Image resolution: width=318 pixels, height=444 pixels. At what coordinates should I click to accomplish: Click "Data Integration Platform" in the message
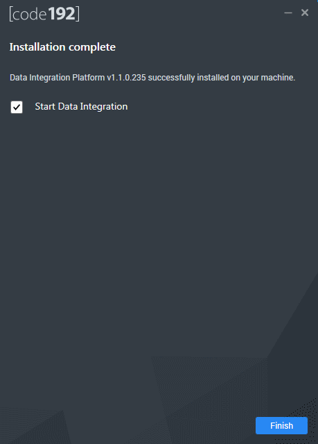[x=57, y=78]
